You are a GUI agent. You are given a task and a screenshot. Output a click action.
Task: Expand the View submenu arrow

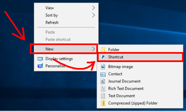click(x=94, y=8)
